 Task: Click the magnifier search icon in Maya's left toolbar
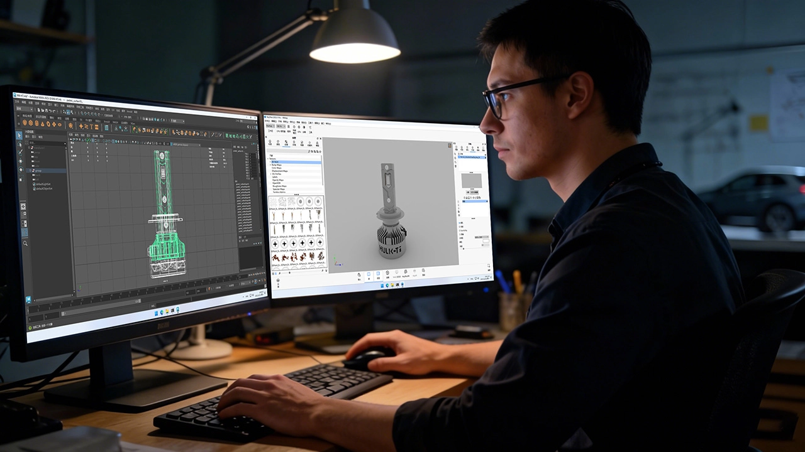click(25, 243)
